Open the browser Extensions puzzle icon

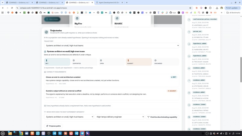tap(210, 8)
